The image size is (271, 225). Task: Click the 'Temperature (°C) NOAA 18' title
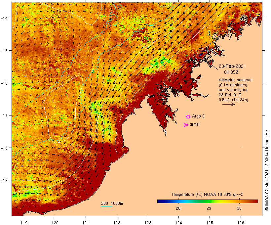click(x=196, y=195)
